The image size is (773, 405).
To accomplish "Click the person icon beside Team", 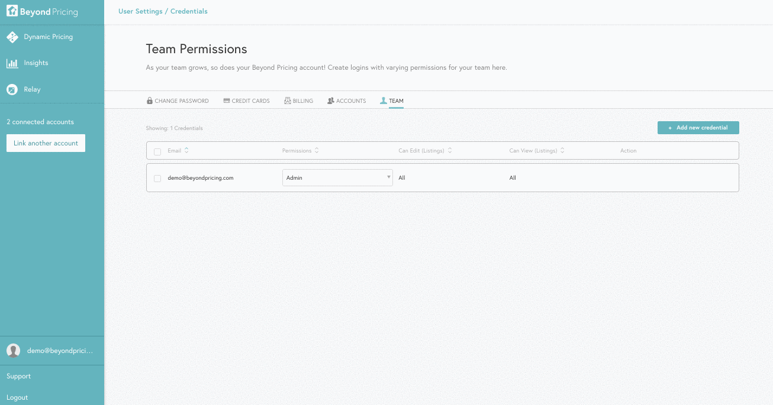I will [384, 101].
